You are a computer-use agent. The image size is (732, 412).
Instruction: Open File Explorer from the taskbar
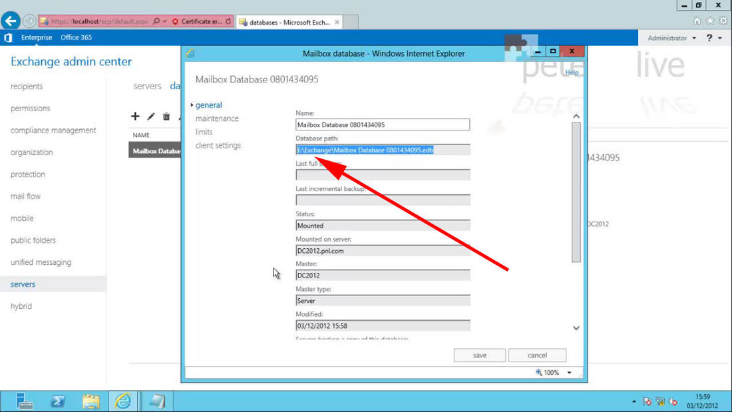pyautogui.click(x=91, y=401)
